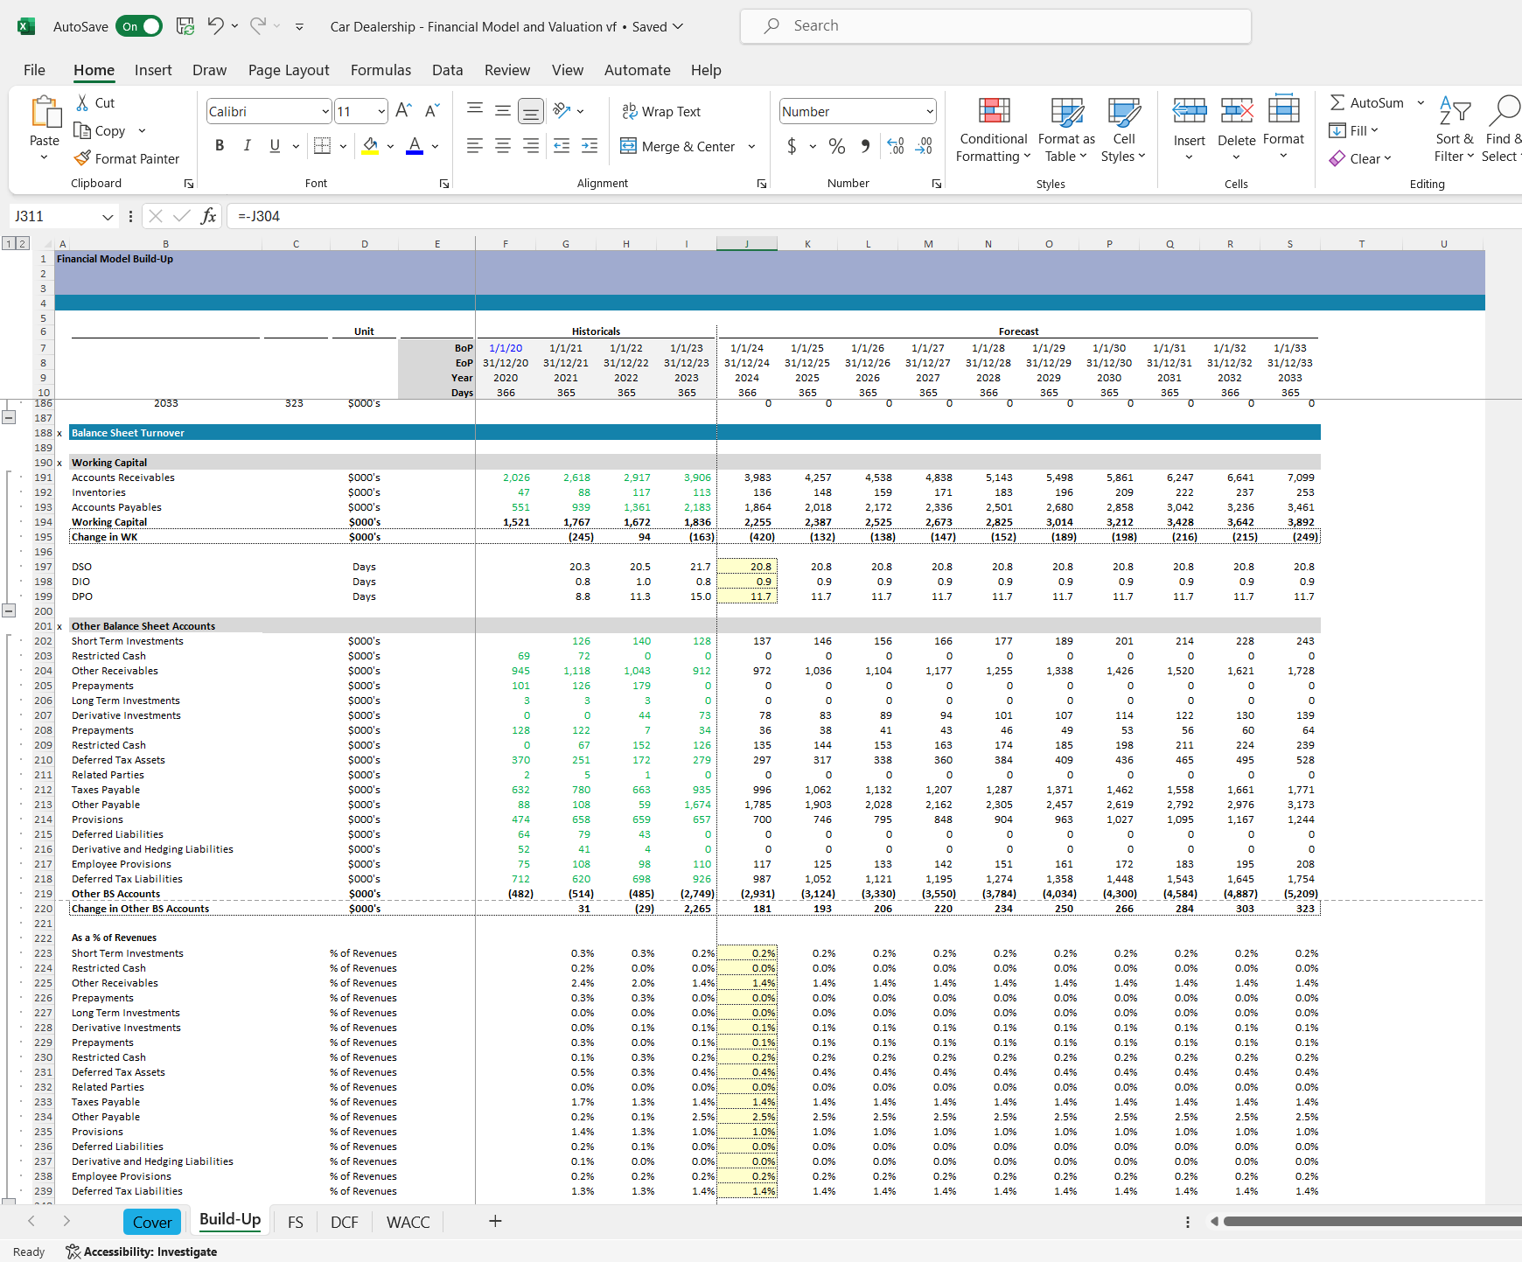
Task: Click the Accessibility: Investigate status button
Action: pyautogui.click(x=142, y=1252)
